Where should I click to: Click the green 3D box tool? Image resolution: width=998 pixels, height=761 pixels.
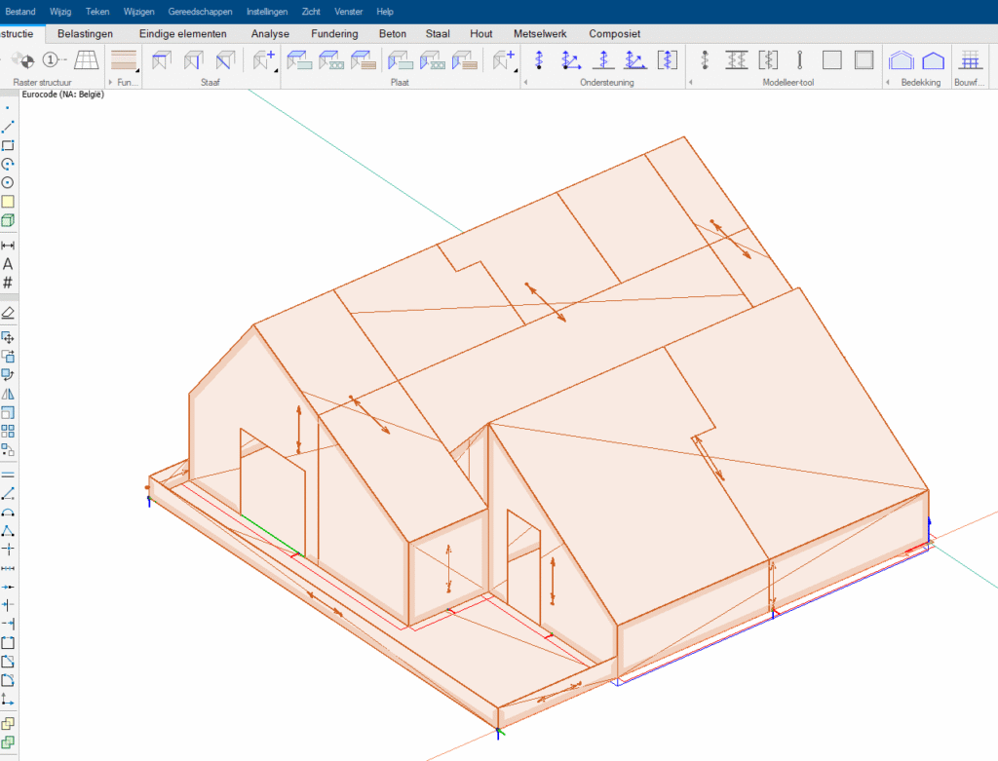[x=8, y=220]
